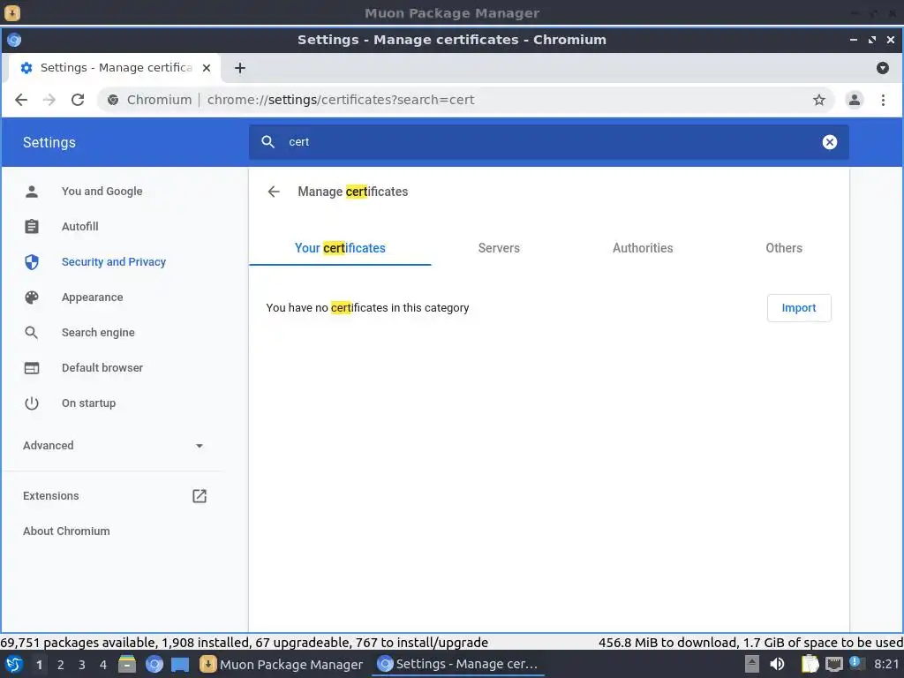Click the browser back arrow

tap(21, 100)
